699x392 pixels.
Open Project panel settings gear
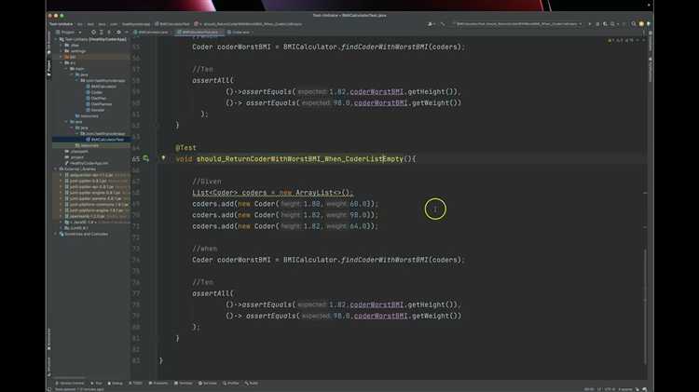tap(118, 32)
